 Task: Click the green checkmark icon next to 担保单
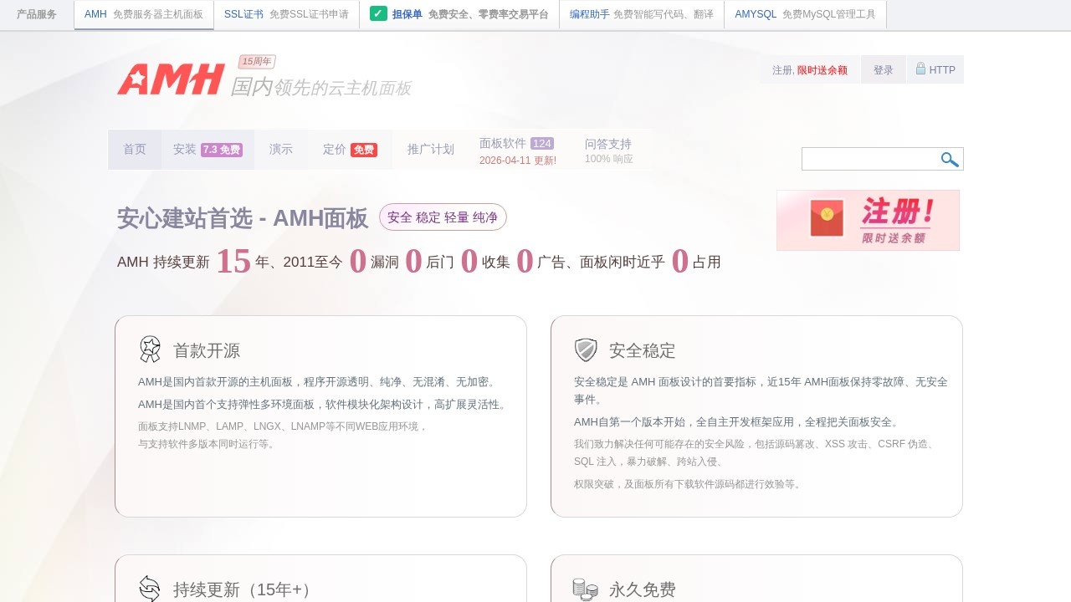379,14
